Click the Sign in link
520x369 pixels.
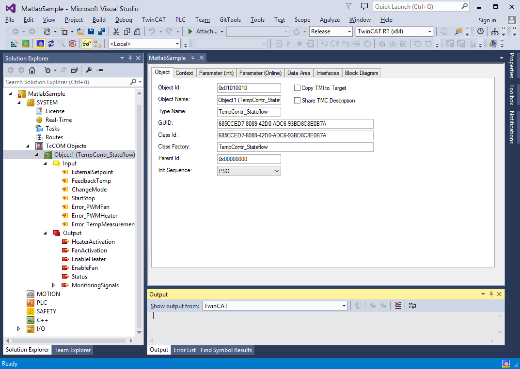point(487,20)
